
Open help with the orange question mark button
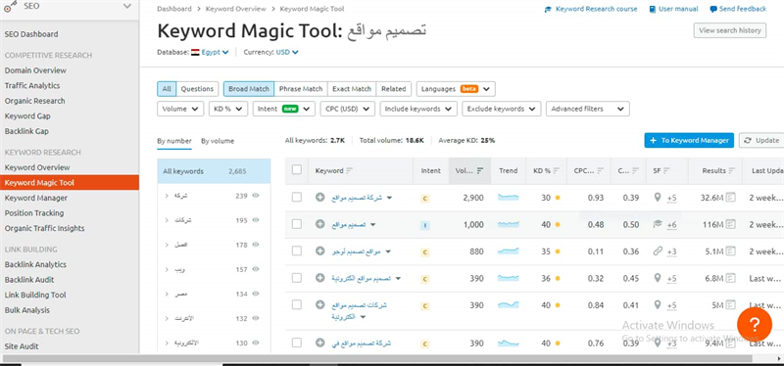tap(755, 325)
